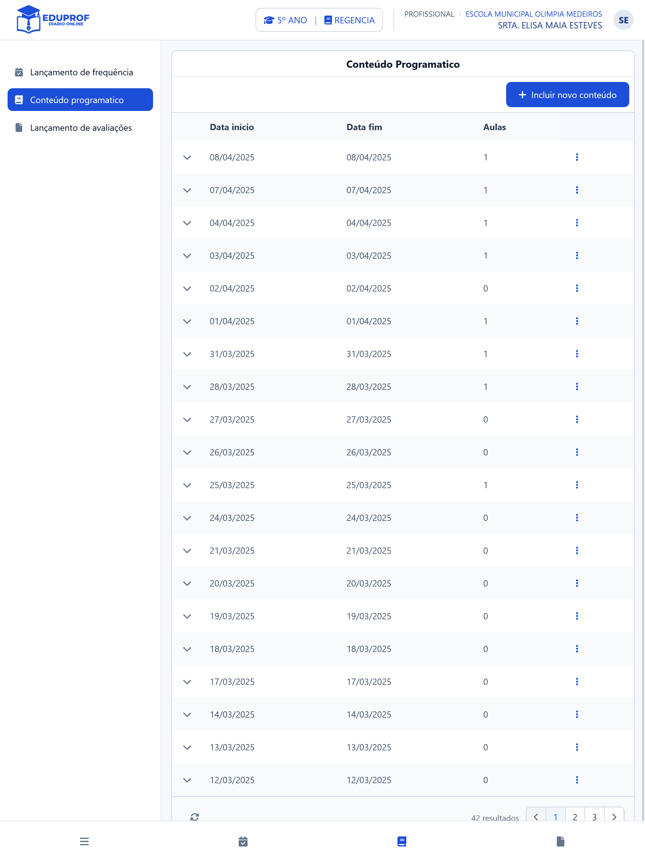
Task: Expand the 07/04/2025 row
Action: (187, 190)
